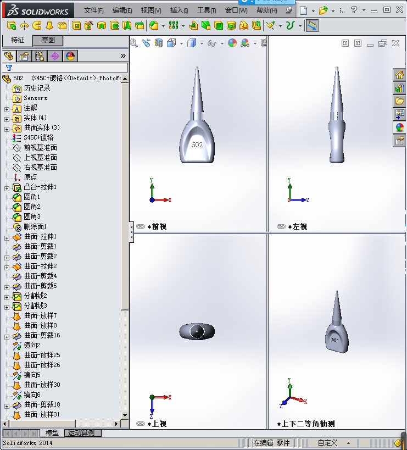Select the Revolved Cut tool
Screen dimensions: 407x450
click(102, 25)
